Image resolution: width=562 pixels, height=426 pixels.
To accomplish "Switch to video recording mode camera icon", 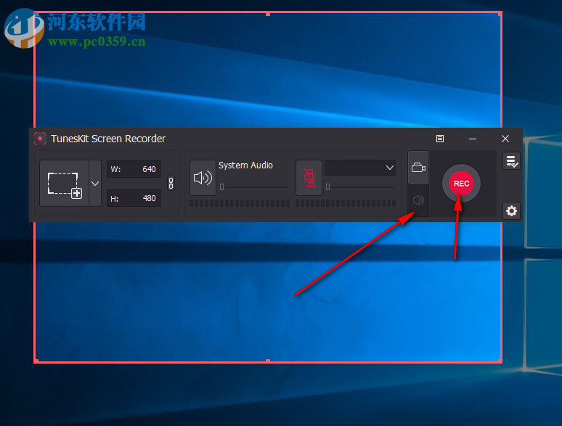I will (418, 168).
